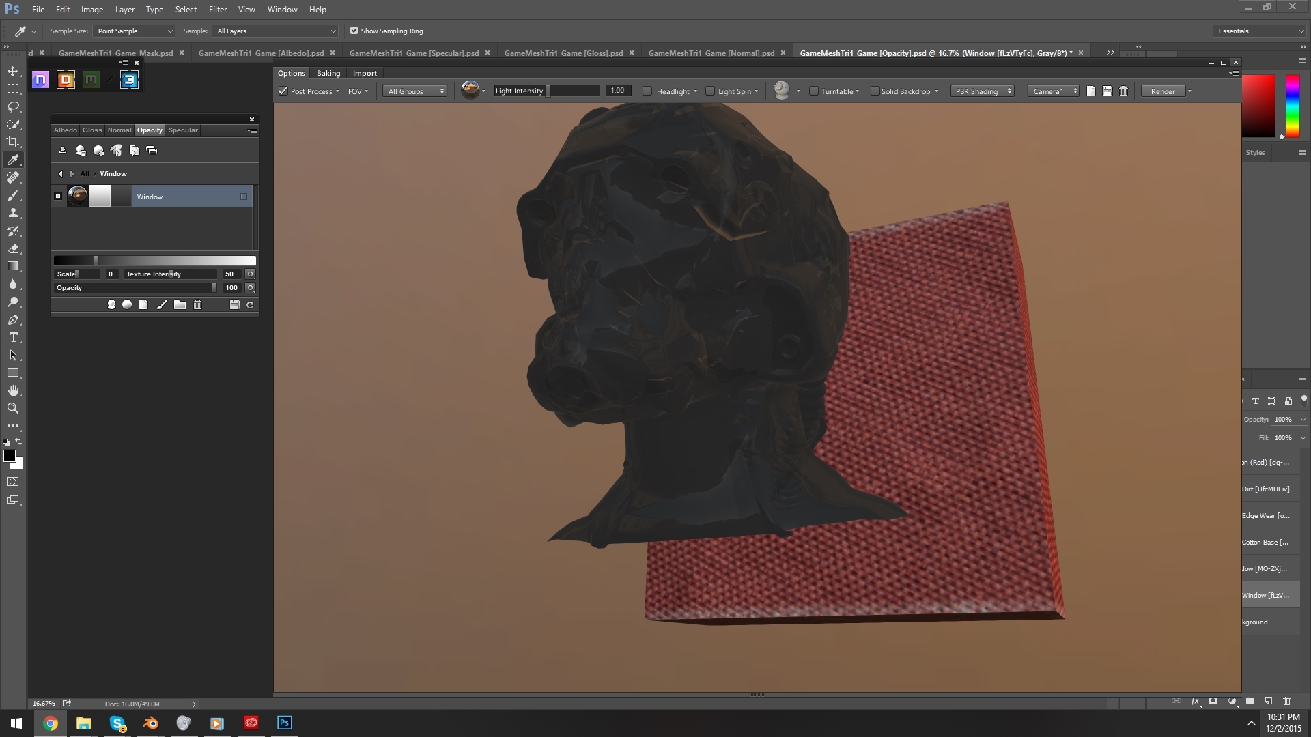Viewport: 1311px width, 737px height.
Task: Click trash icon next to Camera1
Action: click(1124, 91)
